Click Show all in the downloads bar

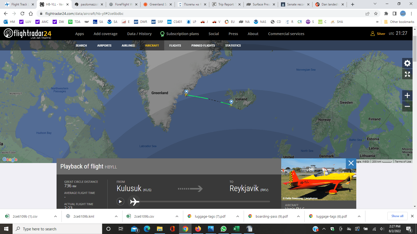(397, 216)
